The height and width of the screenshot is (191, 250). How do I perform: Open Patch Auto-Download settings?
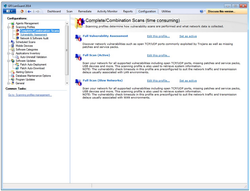pyautogui.click(x=32, y=68)
